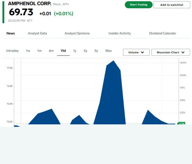Switch to Analyst Data tab
This screenshot has height=164, width=192.
tap(37, 33)
